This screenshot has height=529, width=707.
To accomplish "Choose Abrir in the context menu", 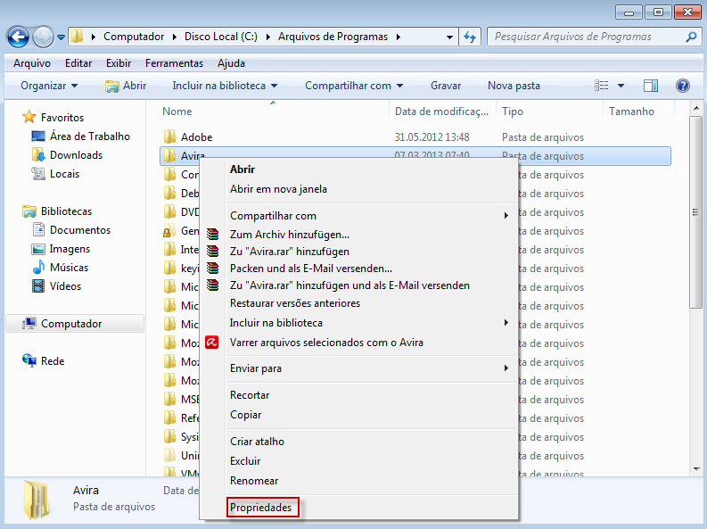I will click(x=243, y=169).
